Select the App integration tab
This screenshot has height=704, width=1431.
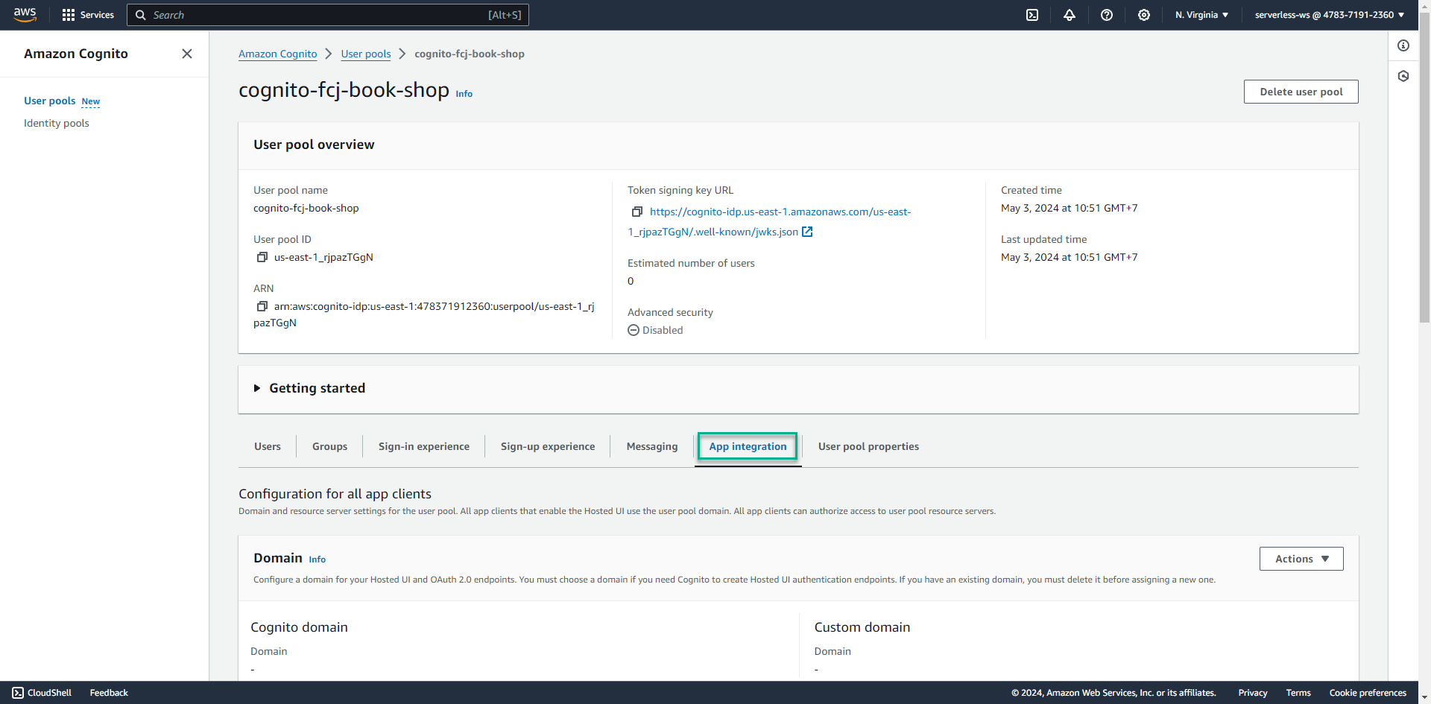point(748,446)
